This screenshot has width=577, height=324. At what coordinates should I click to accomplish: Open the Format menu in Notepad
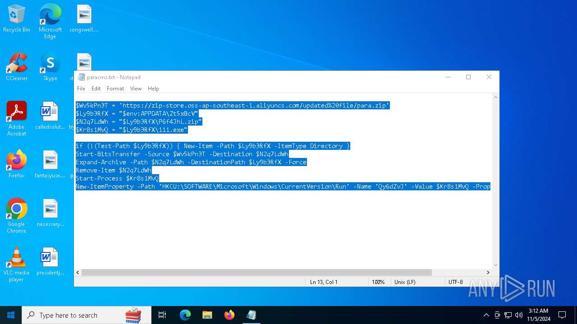tap(115, 89)
